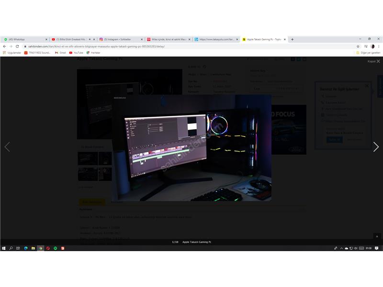383x287 pixels.
Task: Open the Windows Start menu
Action: tap(4, 248)
